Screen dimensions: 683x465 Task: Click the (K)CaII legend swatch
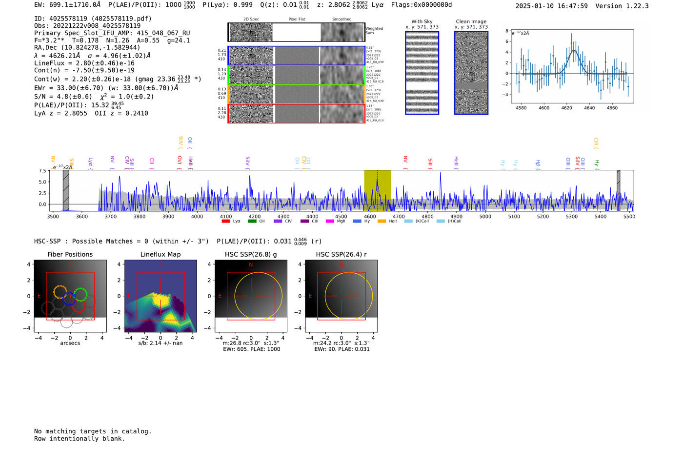click(408, 222)
